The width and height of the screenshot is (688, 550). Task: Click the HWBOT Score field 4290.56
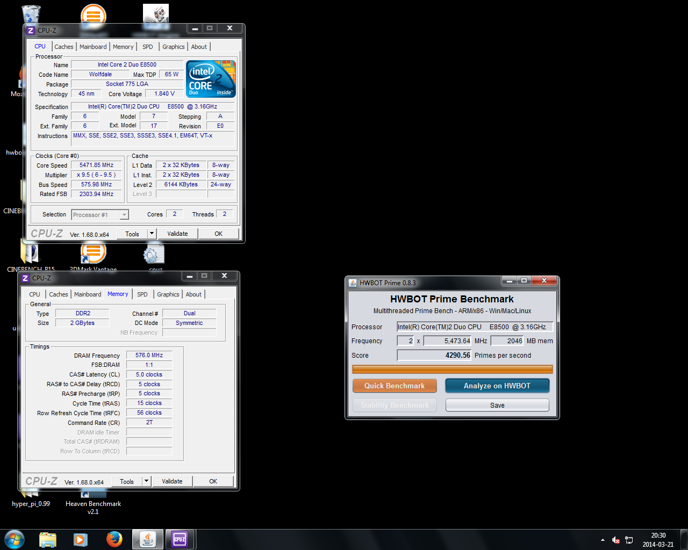coord(434,355)
